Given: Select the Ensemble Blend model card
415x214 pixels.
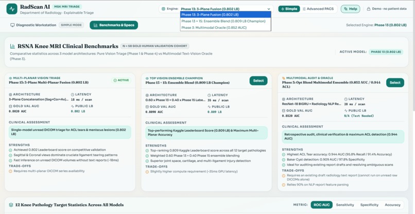Looking at the screenshot, I should coord(258,80).
